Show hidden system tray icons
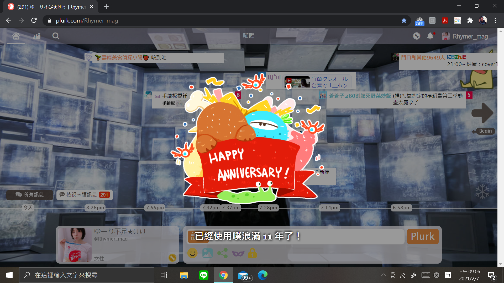The height and width of the screenshot is (283, 504). point(384,275)
